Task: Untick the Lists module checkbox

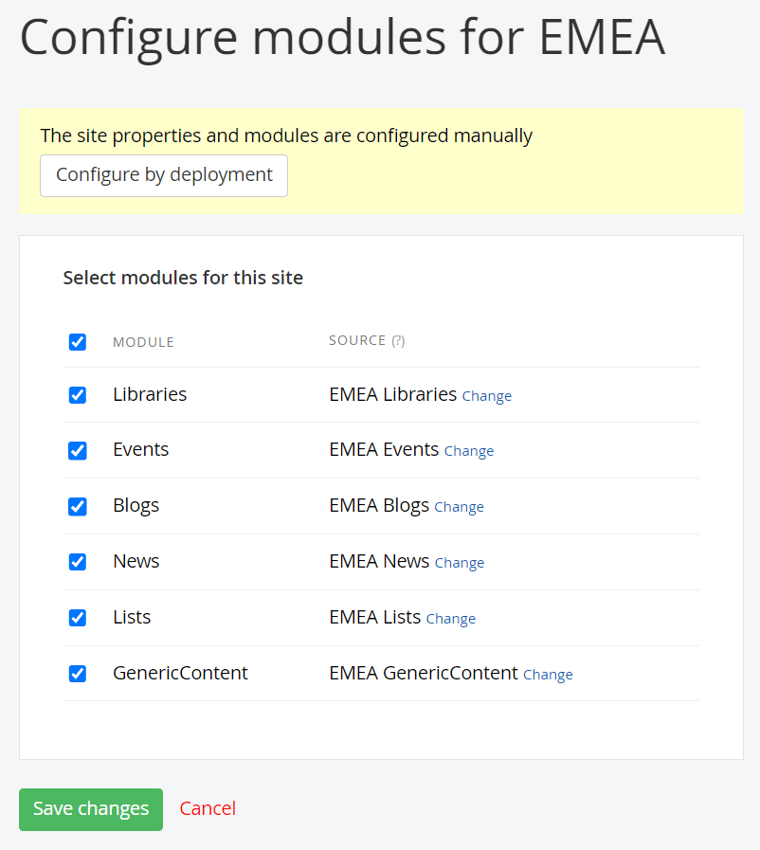Action: point(78,618)
